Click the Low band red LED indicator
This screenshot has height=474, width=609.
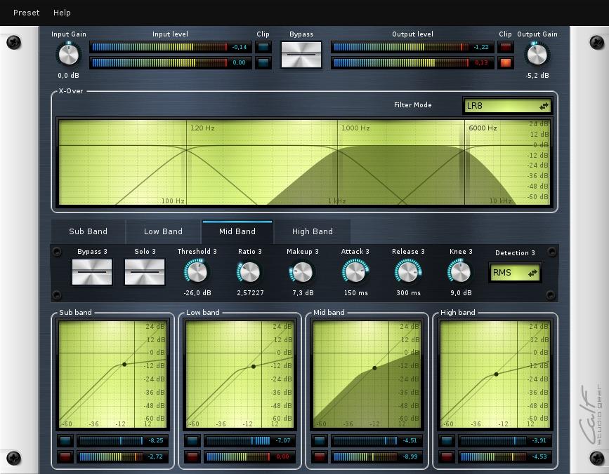192,457
